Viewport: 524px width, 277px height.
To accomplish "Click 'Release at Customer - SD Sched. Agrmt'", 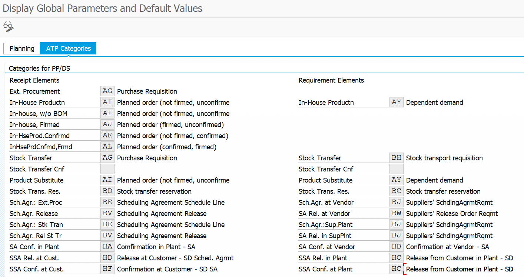I will (x=175, y=258).
